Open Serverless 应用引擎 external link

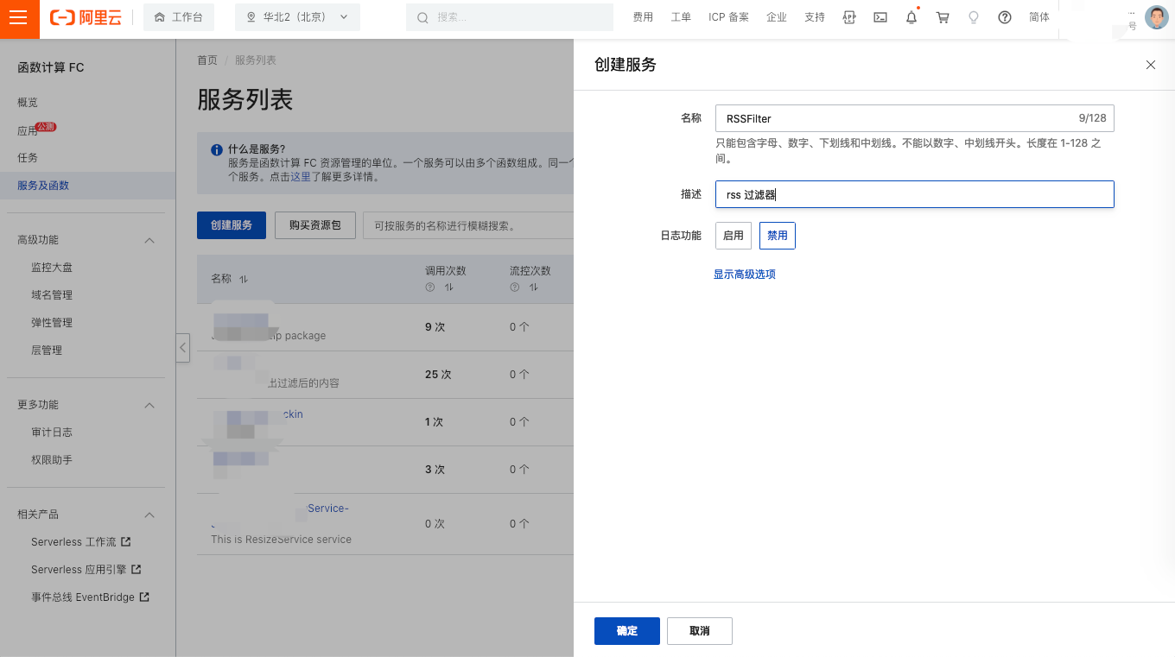86,570
